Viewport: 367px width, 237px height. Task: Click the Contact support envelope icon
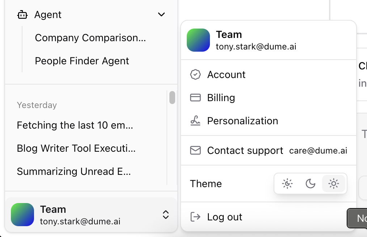click(195, 150)
